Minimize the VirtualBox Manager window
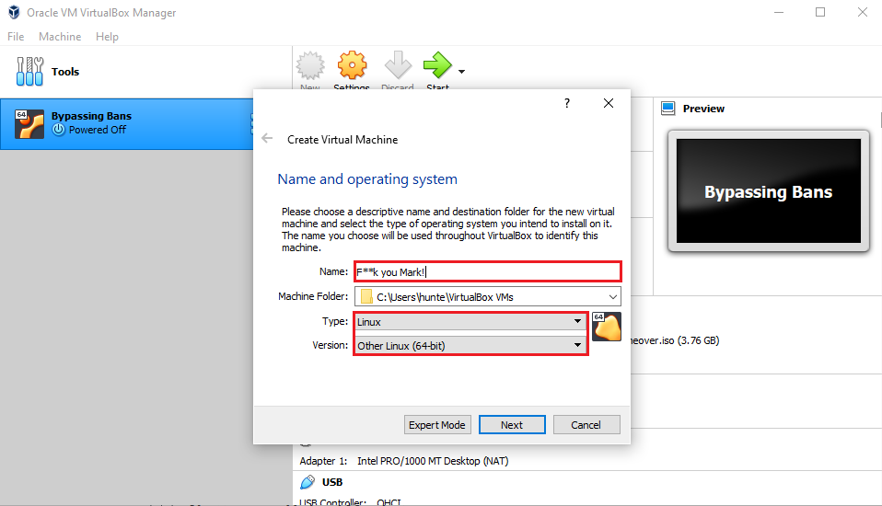The height and width of the screenshot is (506, 882). pyautogui.click(x=779, y=12)
